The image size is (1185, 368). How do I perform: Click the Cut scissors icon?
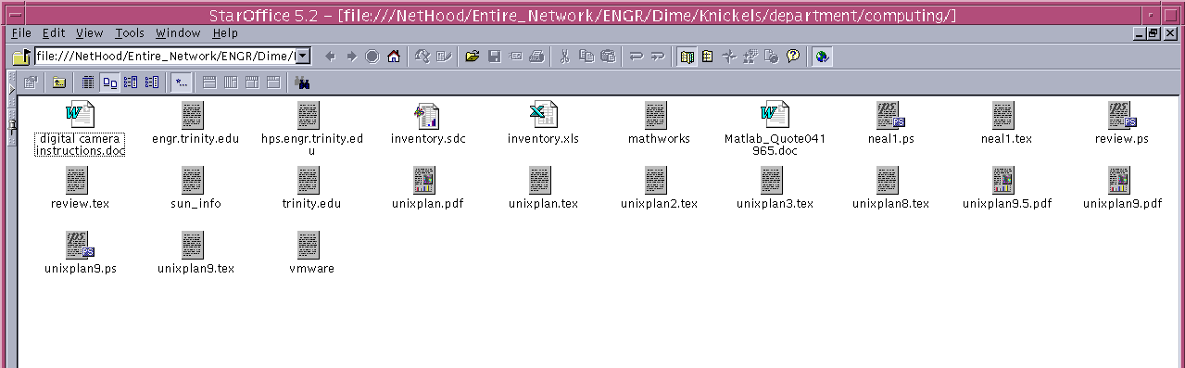click(564, 57)
